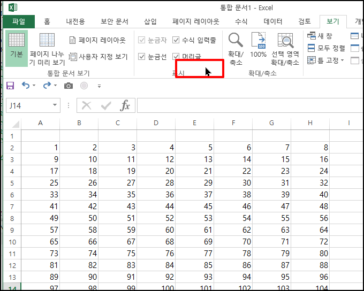
Task: Open the 내전용 custom tab
Action: tap(75, 21)
